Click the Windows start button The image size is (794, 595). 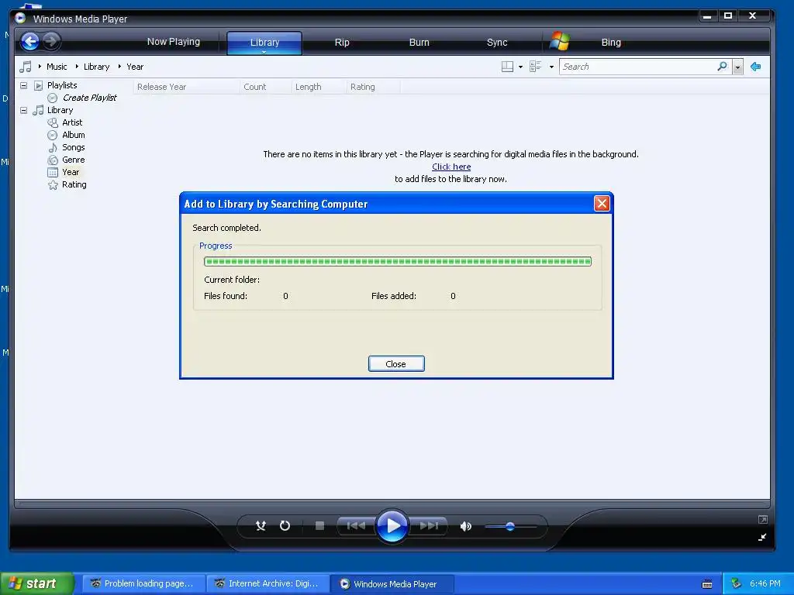tap(37, 583)
